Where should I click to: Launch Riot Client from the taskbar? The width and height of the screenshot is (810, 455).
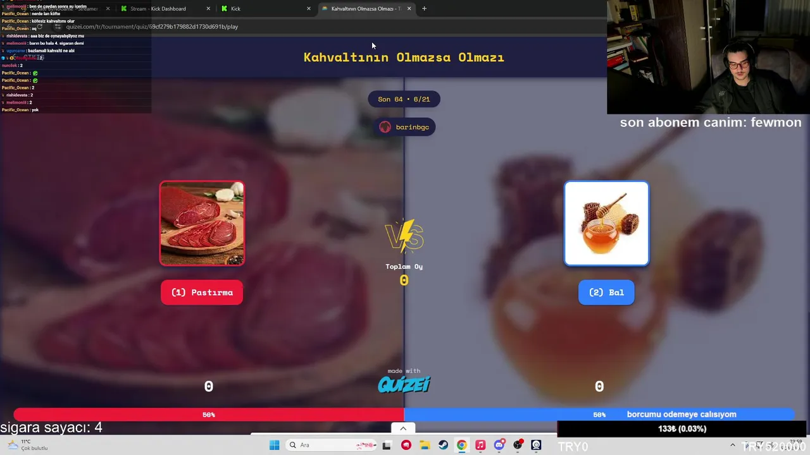[x=406, y=445]
